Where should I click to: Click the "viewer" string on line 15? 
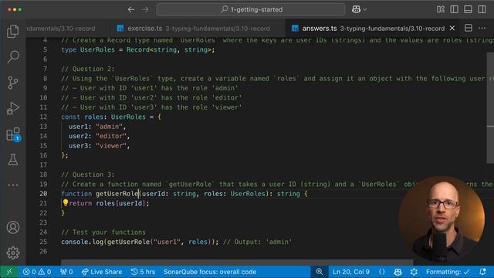coord(110,146)
